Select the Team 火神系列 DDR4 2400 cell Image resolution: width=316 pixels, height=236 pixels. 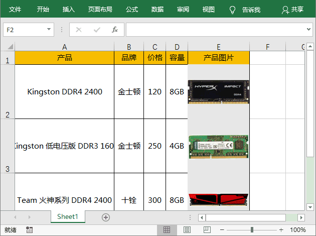[x=65, y=192]
